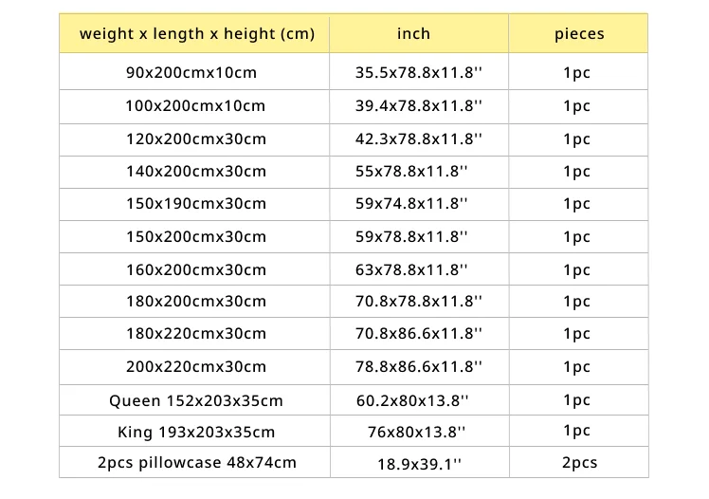
Task: Click the 140x200cmx30cm size cell
Action: (196, 172)
